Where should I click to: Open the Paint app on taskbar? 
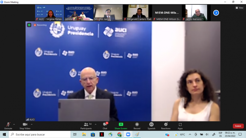point(137,134)
